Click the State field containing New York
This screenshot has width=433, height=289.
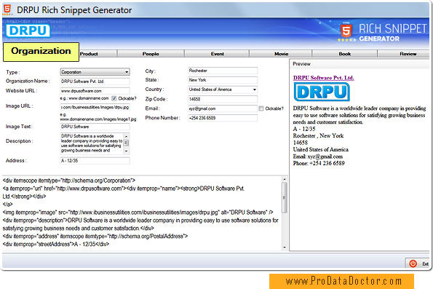pyautogui.click(x=223, y=80)
